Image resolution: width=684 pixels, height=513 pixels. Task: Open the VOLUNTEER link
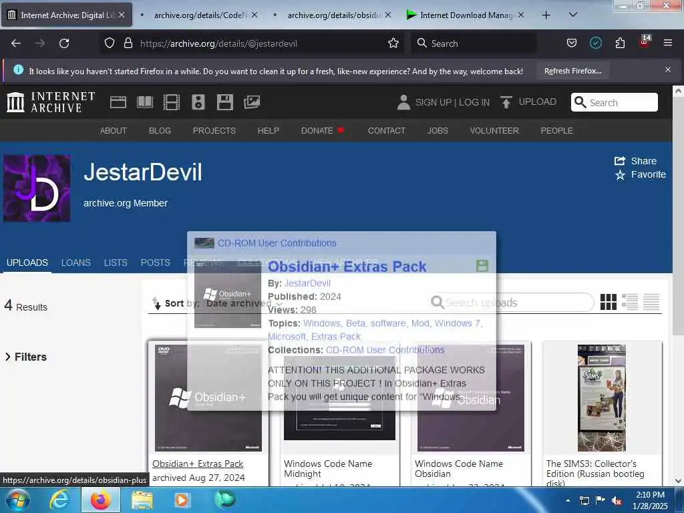pyautogui.click(x=494, y=130)
